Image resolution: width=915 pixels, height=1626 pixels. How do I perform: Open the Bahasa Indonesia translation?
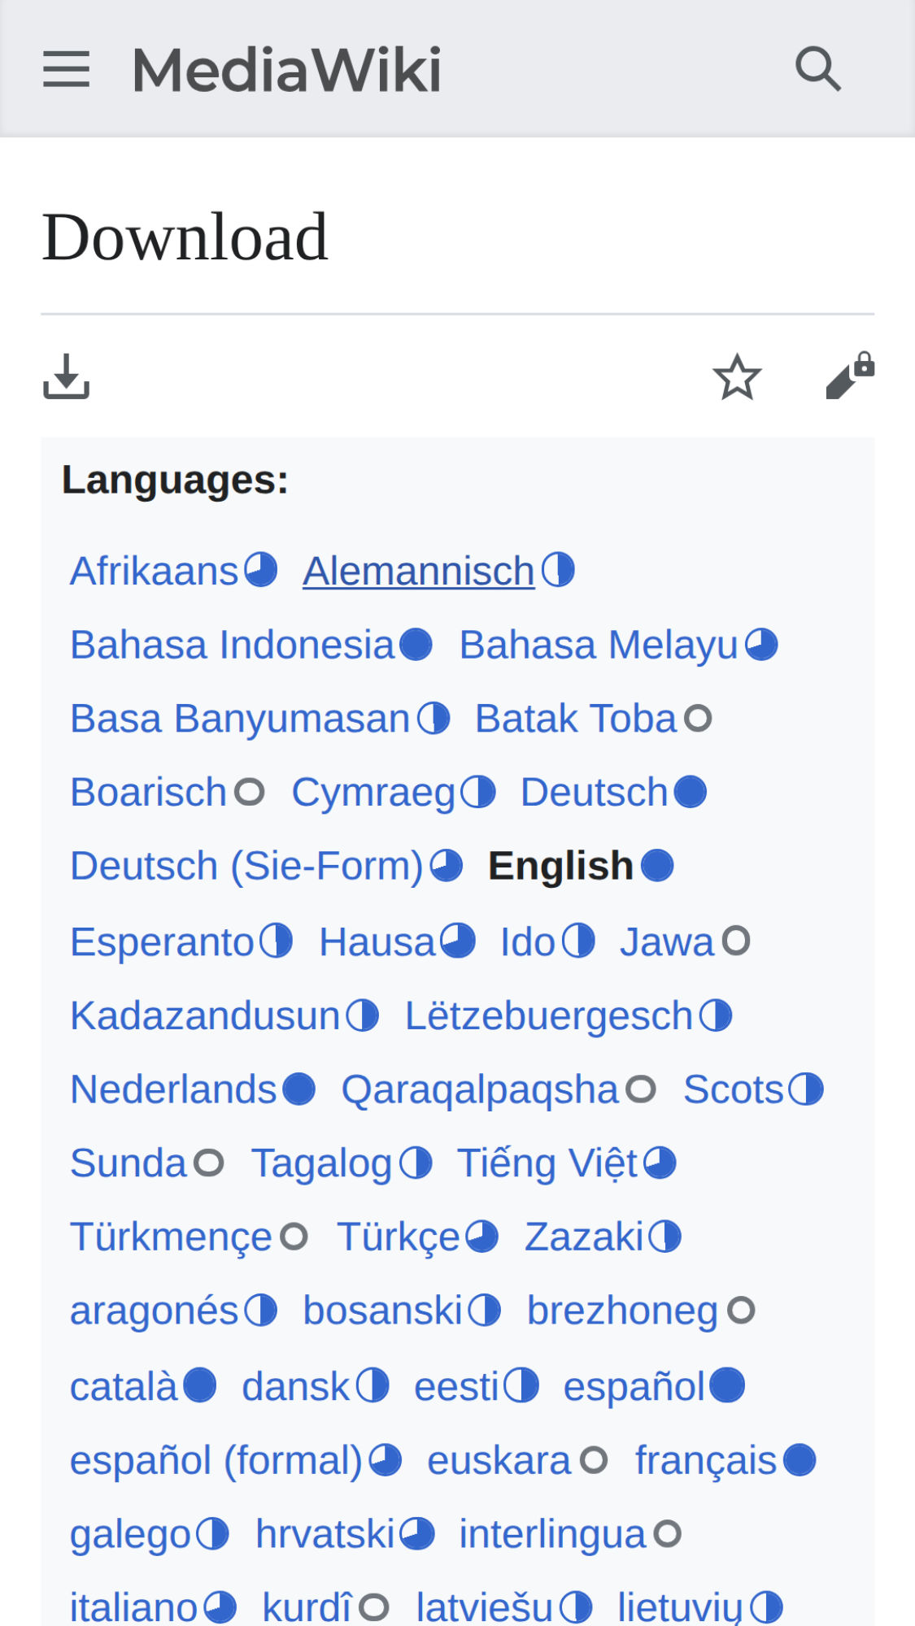pos(232,645)
